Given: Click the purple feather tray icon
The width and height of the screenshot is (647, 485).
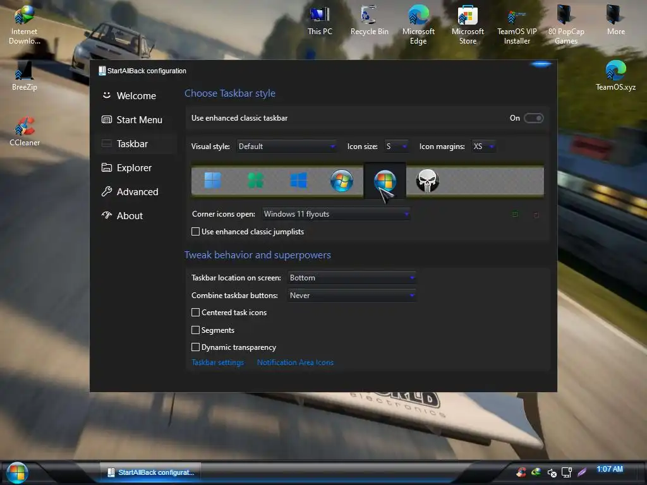Looking at the screenshot, I should [x=582, y=472].
